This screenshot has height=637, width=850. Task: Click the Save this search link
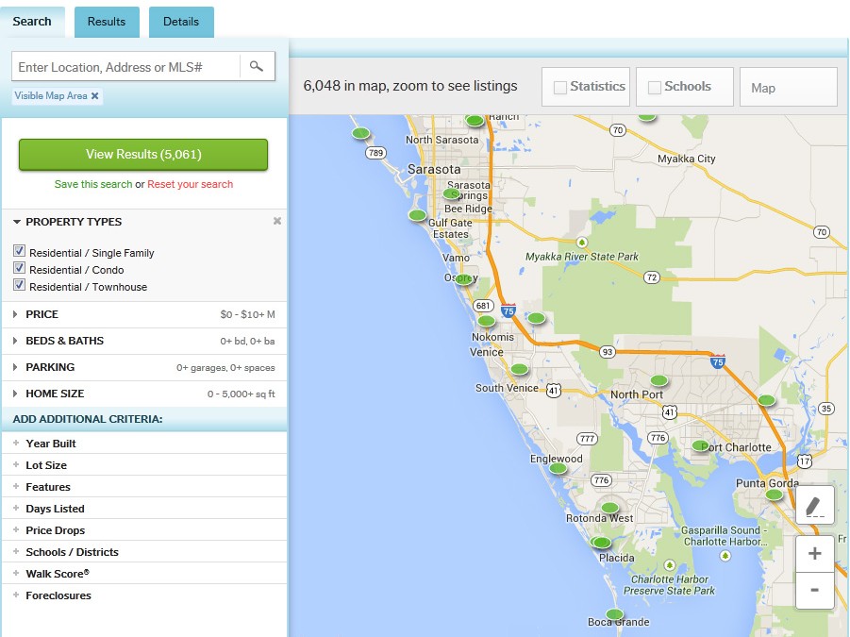[x=93, y=184]
